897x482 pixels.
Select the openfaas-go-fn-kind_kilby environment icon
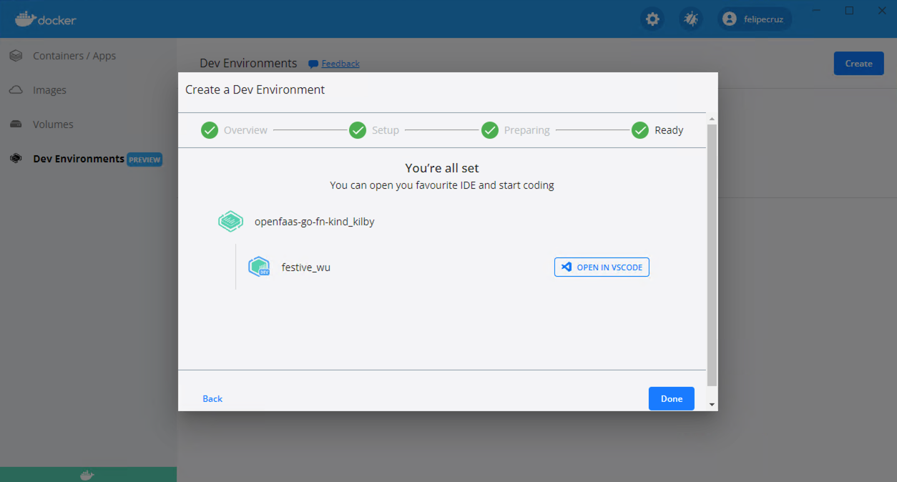coord(230,221)
